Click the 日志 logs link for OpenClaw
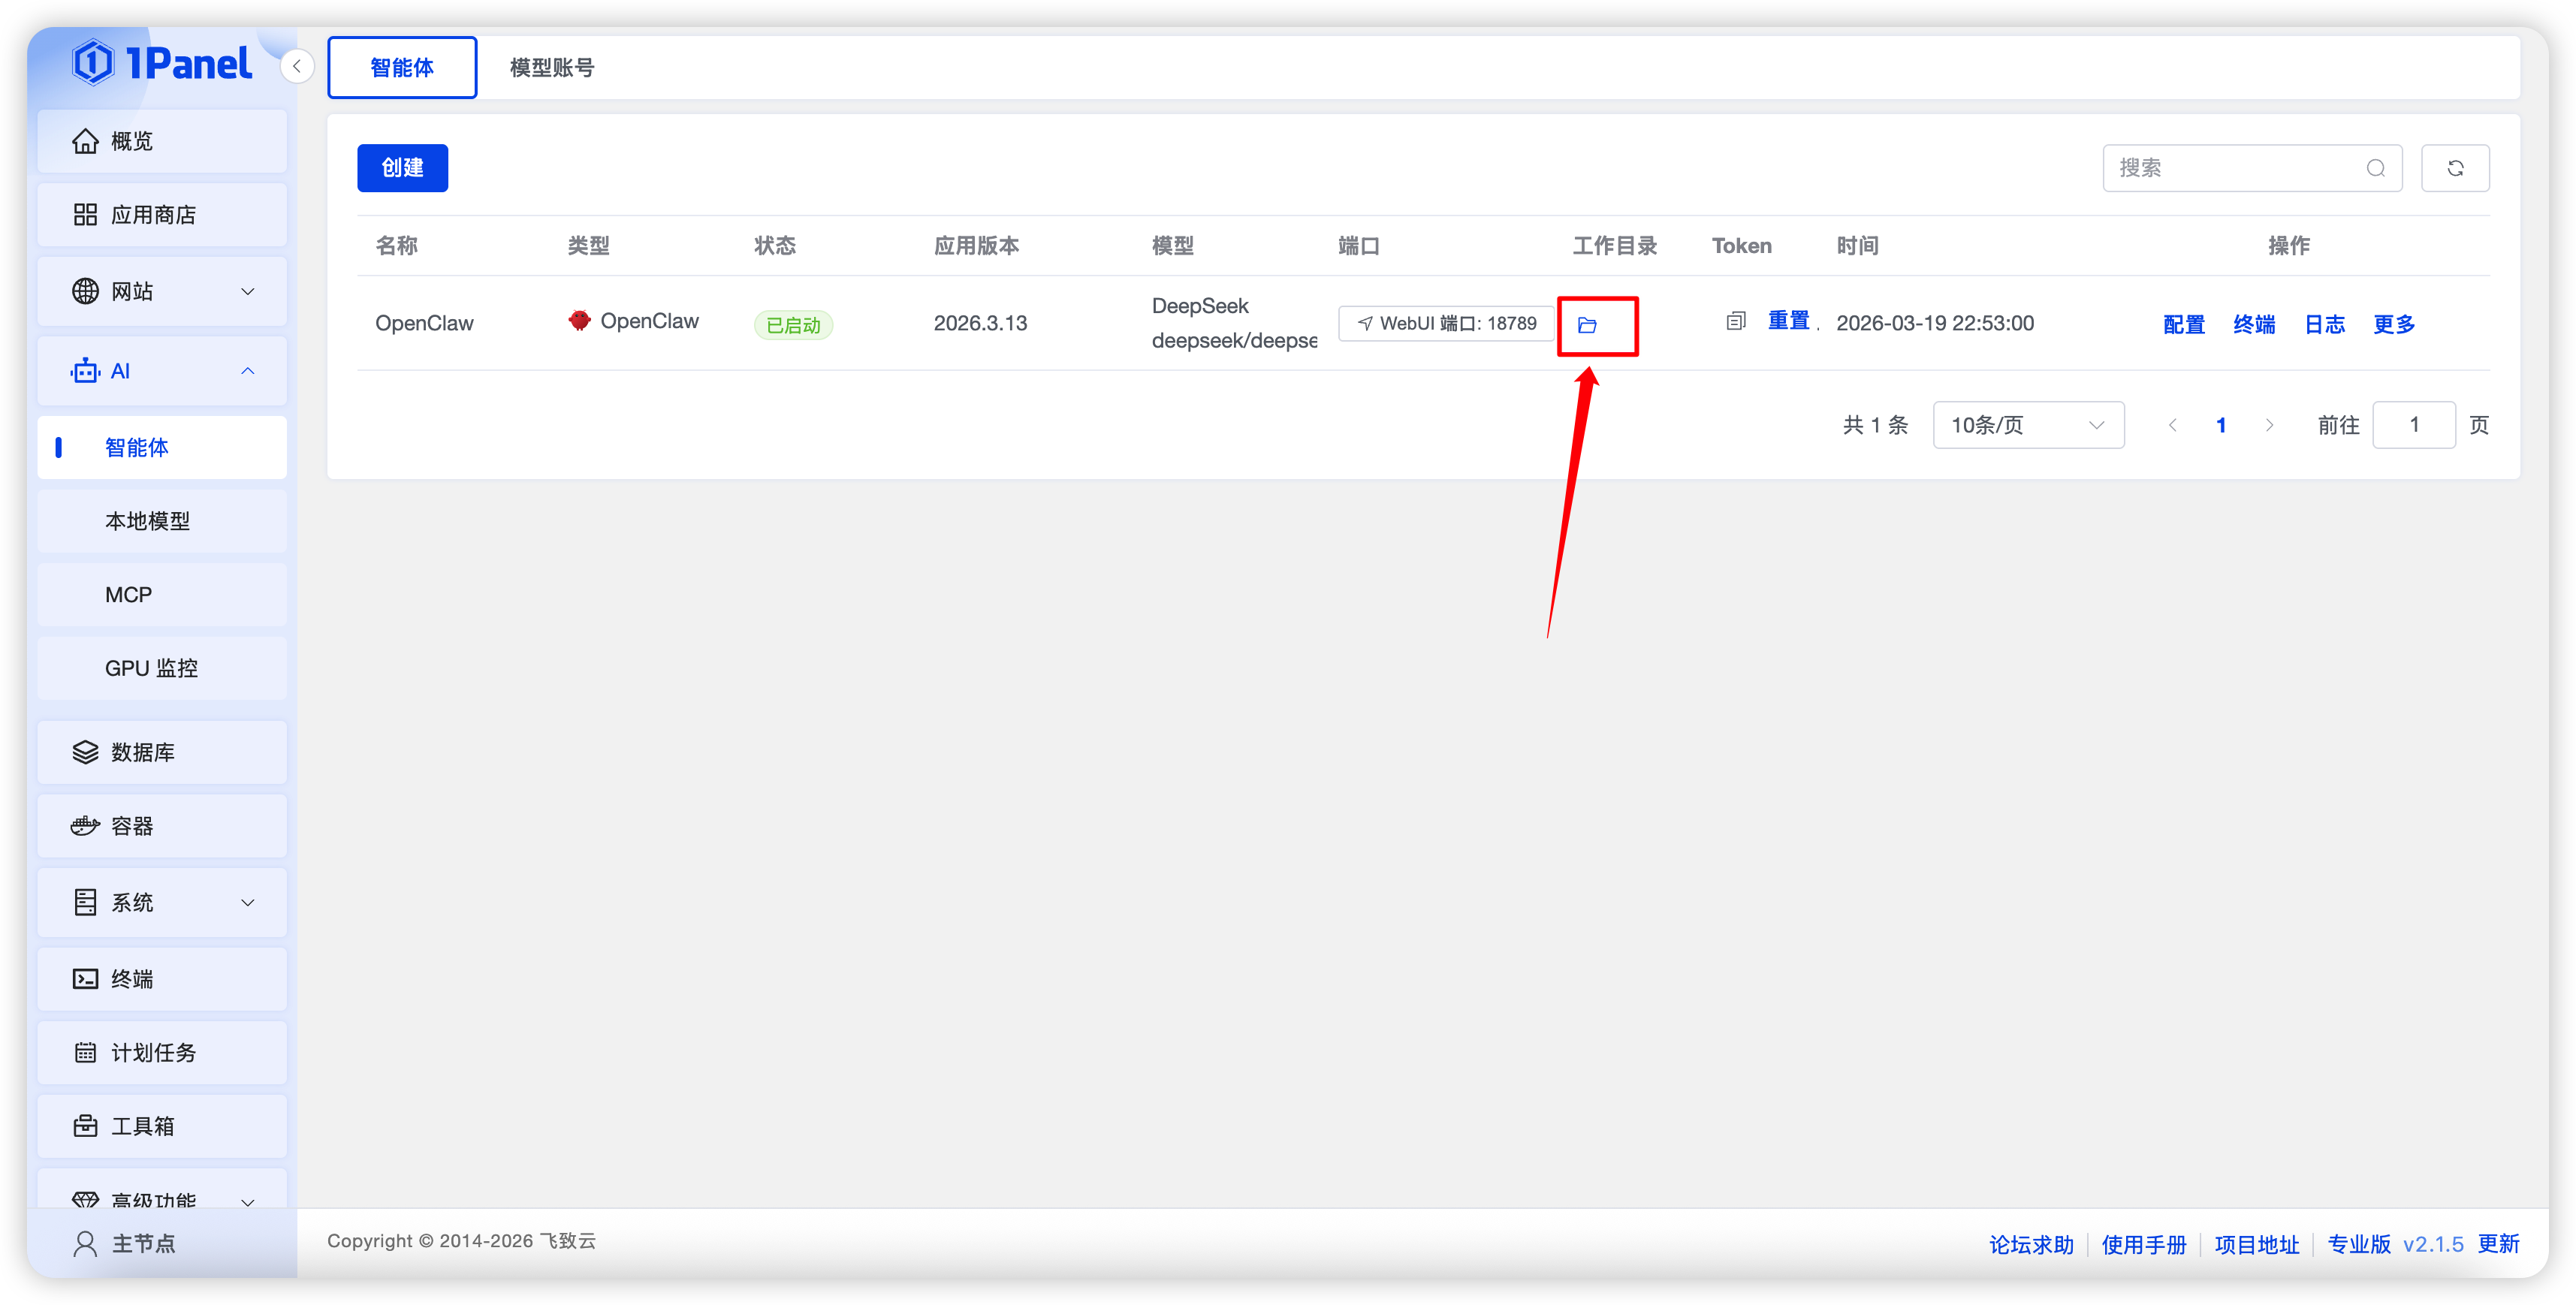Image resolution: width=2576 pixels, height=1305 pixels. point(2324,324)
